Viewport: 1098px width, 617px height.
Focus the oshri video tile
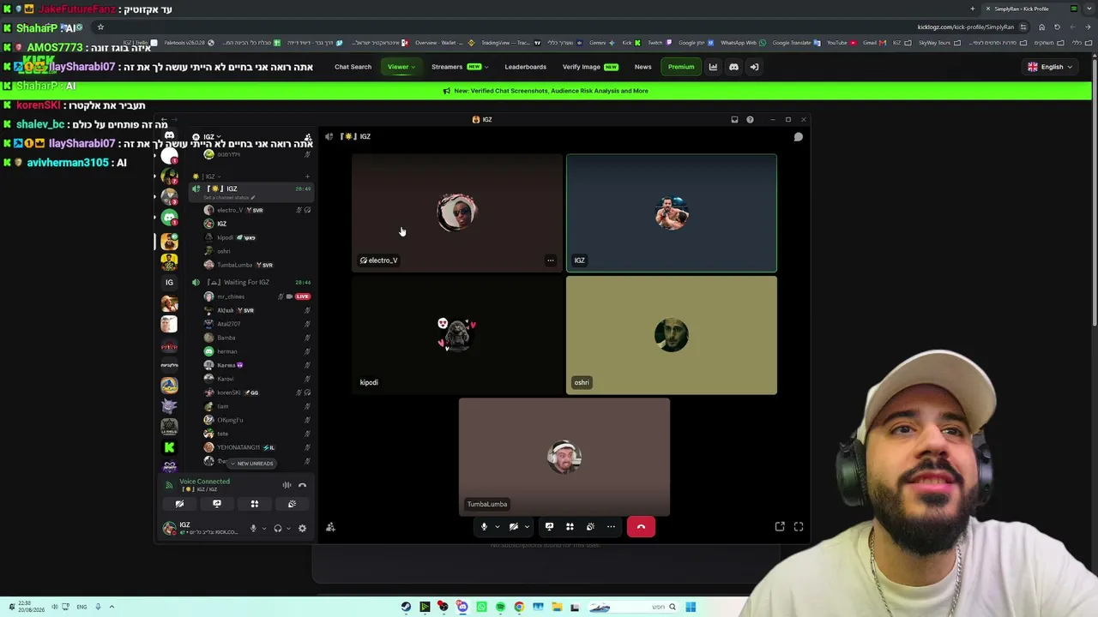coord(672,335)
